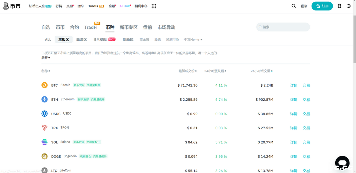Viewport: 356px width, 173px height.
Task: Open 详情 for BTC
Action: point(294,85)
